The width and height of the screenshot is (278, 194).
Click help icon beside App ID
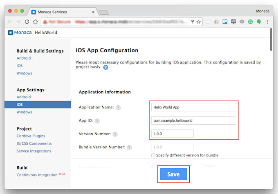(x=97, y=121)
